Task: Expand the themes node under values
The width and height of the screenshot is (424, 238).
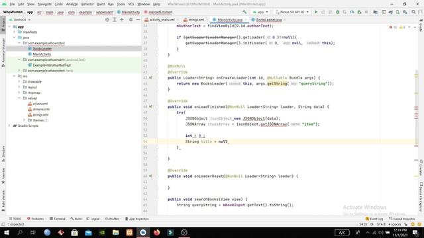Action: (x=24, y=120)
